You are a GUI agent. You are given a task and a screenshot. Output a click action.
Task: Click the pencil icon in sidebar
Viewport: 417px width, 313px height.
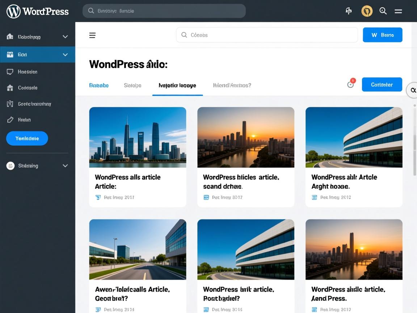(x=10, y=120)
